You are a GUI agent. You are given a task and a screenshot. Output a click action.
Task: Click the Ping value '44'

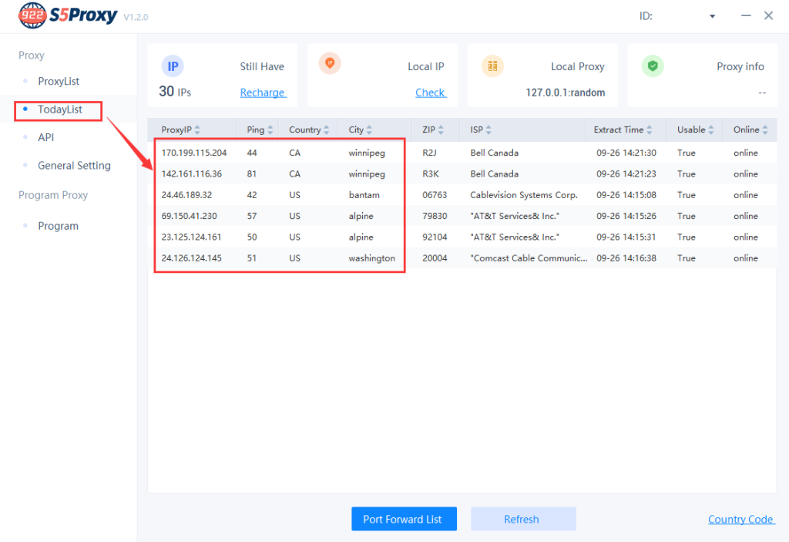coord(252,153)
